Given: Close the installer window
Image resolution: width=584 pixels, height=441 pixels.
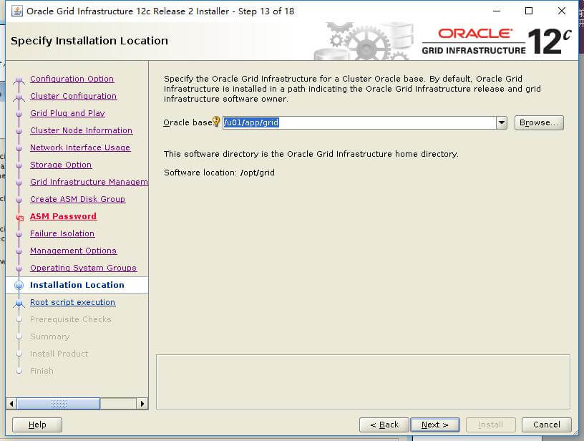Looking at the screenshot, I should (562, 11).
